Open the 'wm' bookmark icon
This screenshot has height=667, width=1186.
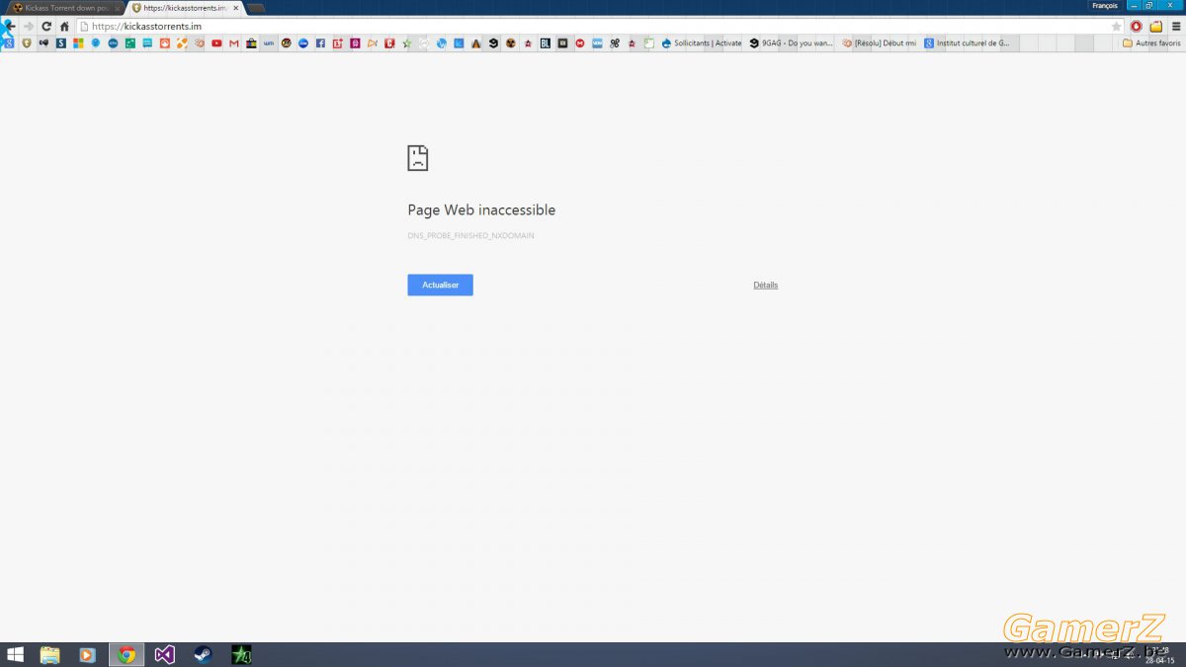click(268, 43)
